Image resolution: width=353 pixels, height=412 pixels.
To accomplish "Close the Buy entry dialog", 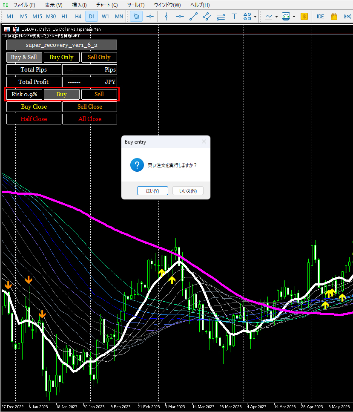I will pos(204,141).
